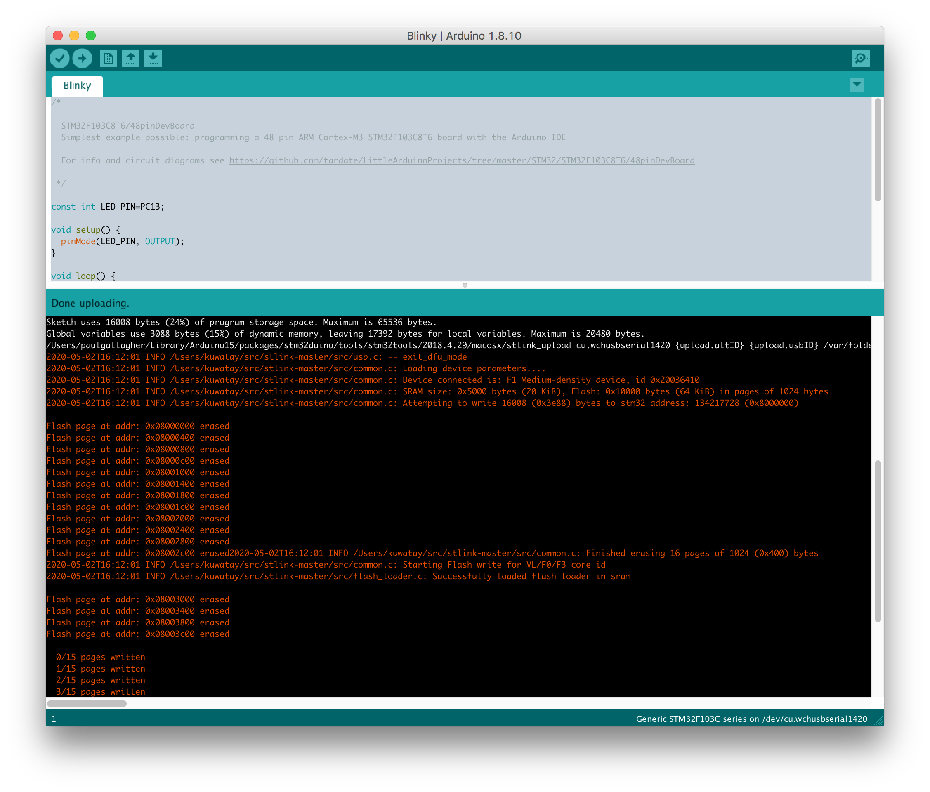Click '0/15 pages written' console line
The width and height of the screenshot is (930, 792).
coord(101,658)
